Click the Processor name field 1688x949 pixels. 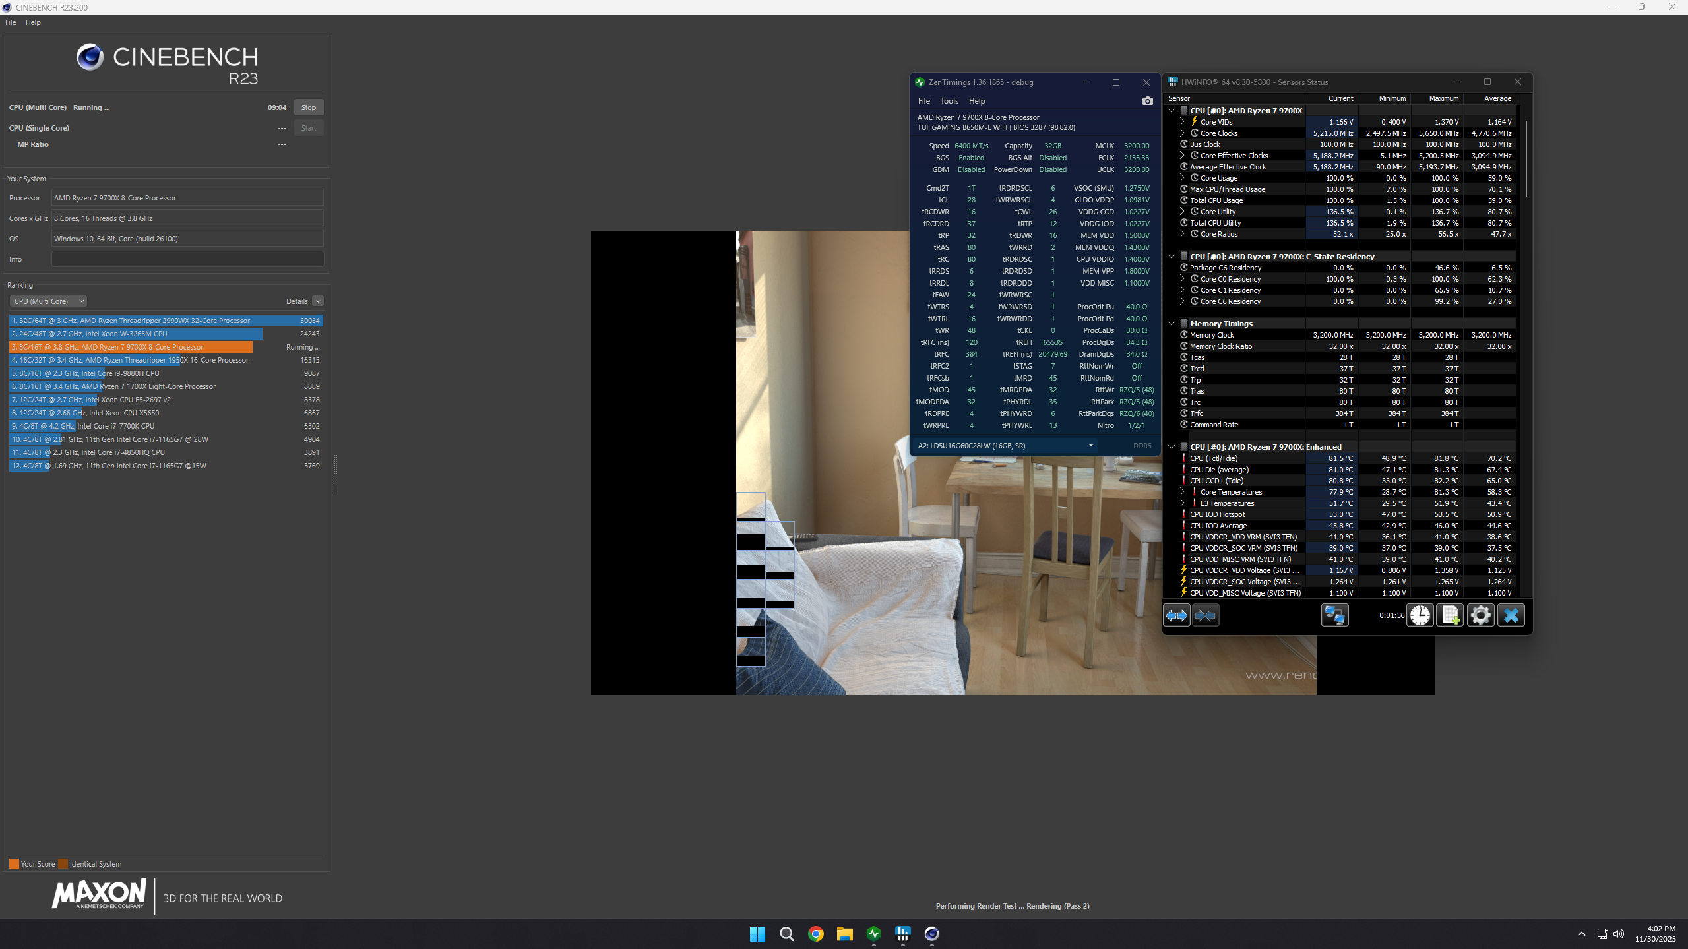pyautogui.click(x=187, y=198)
